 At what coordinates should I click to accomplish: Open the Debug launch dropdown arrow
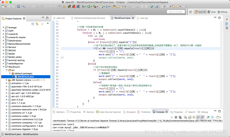pyautogui.click(x=86, y=7)
